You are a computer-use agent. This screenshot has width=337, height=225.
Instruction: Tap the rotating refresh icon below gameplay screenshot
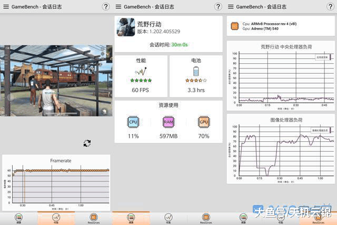click(x=87, y=143)
